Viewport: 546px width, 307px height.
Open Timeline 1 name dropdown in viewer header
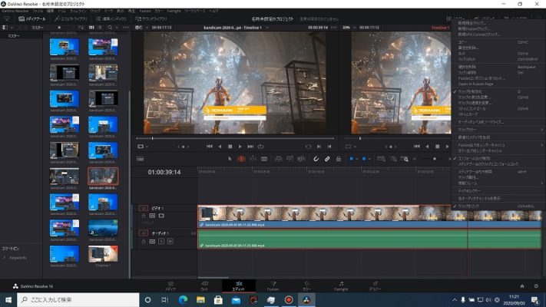tap(267, 27)
